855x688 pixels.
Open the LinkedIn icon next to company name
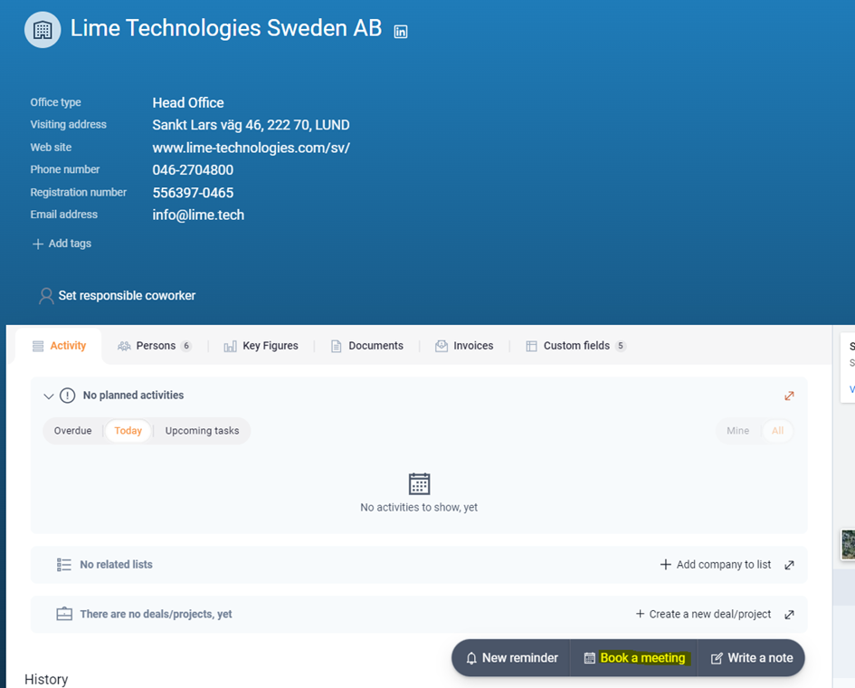(x=401, y=32)
